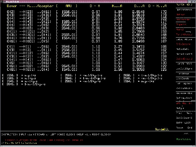Click symmetry code 1565. entry

(x=19, y=78)
